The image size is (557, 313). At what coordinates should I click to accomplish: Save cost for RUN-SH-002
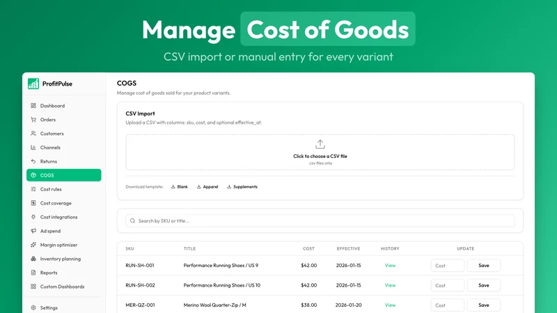click(483, 285)
